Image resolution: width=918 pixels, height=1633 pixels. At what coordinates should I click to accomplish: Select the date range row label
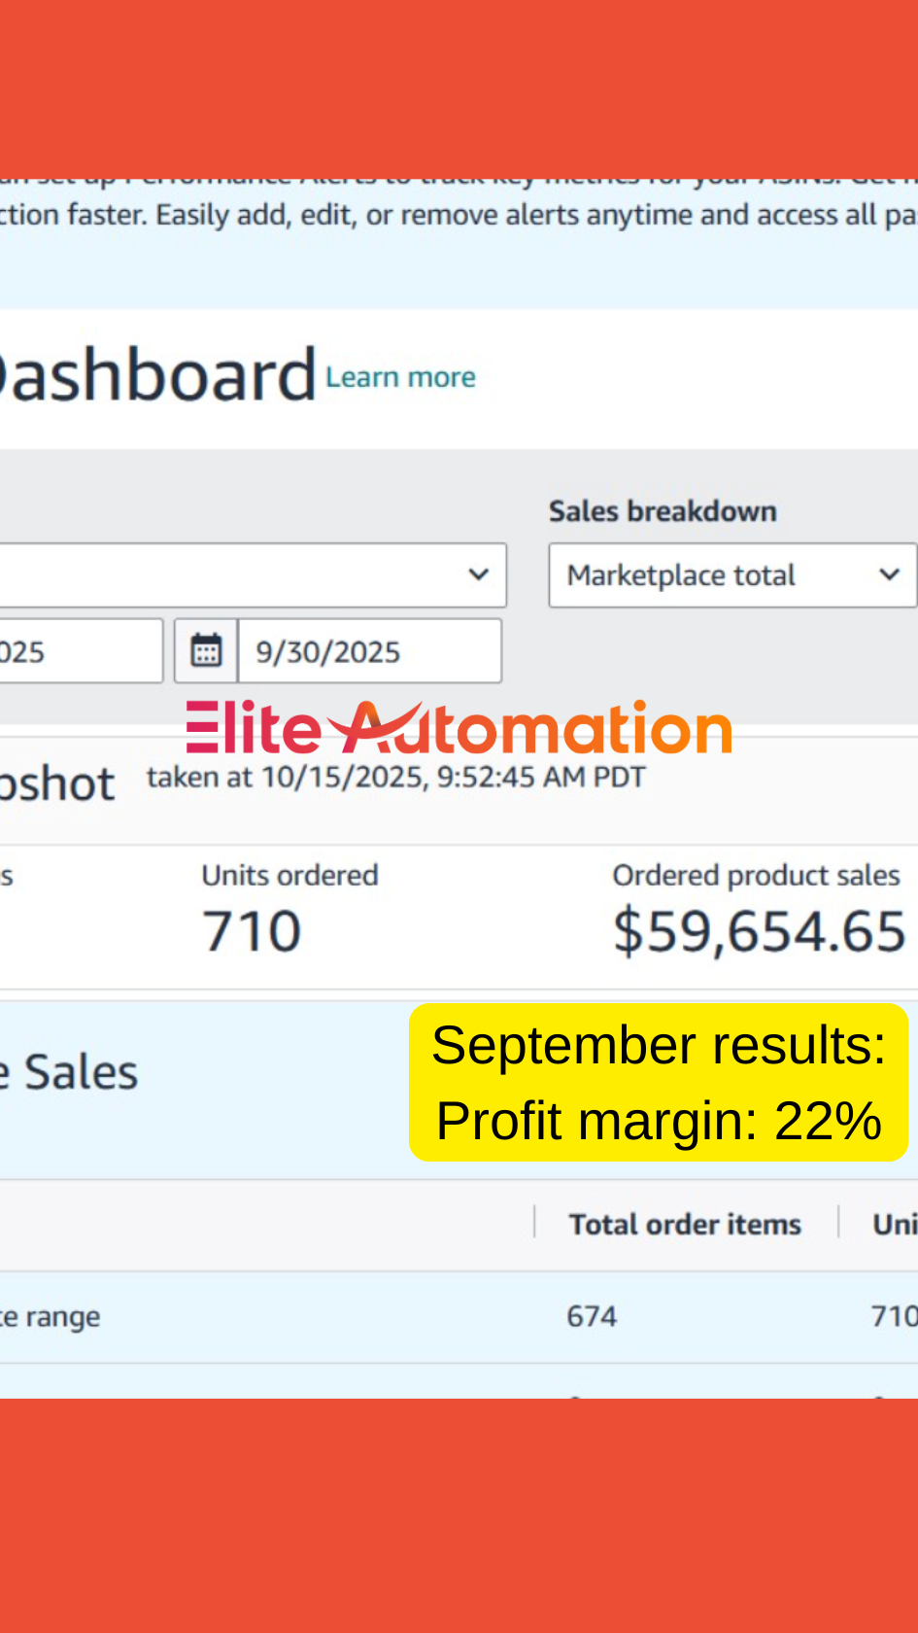[x=51, y=1316]
